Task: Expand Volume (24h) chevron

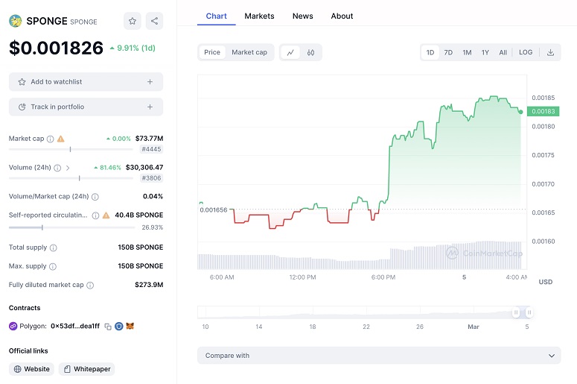Action: (x=68, y=168)
